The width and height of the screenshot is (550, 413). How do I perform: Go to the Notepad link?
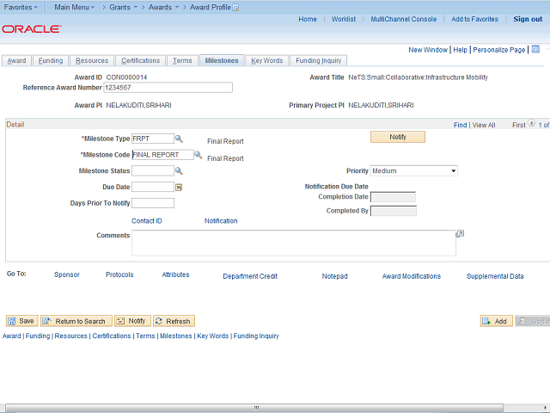(x=334, y=276)
